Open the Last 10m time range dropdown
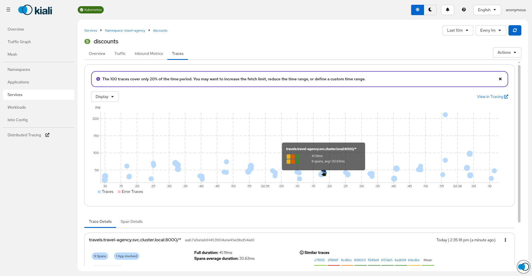Viewport: 532px width, 276px height. 458,30
